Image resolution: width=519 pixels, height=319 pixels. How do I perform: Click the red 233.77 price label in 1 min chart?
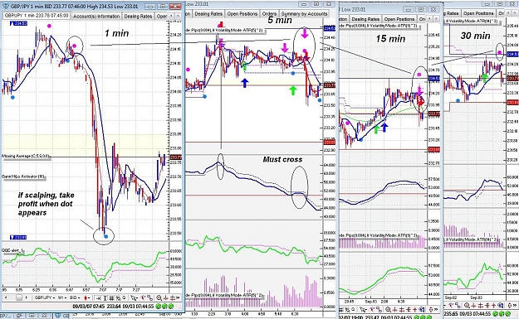pos(175,157)
